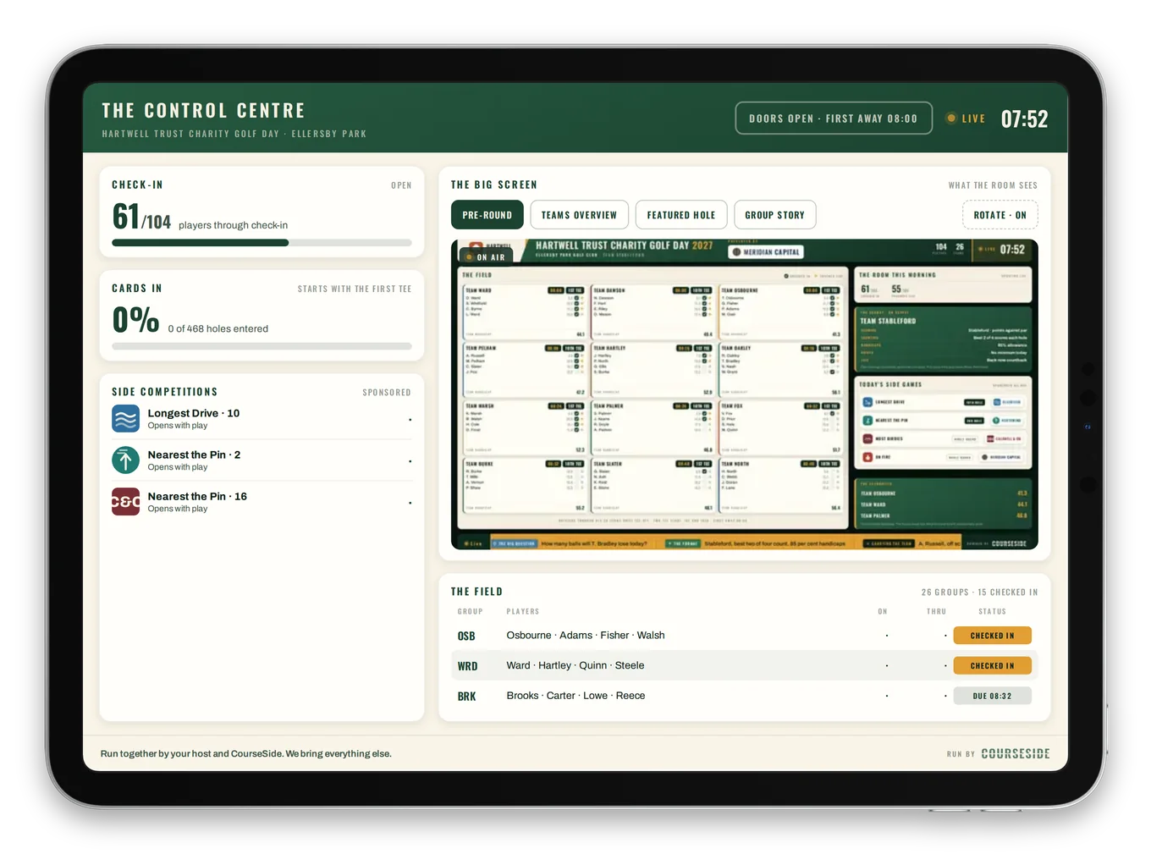1151x854 pixels.
Task: Click the Team Ward card in the preview
Action: (525, 311)
